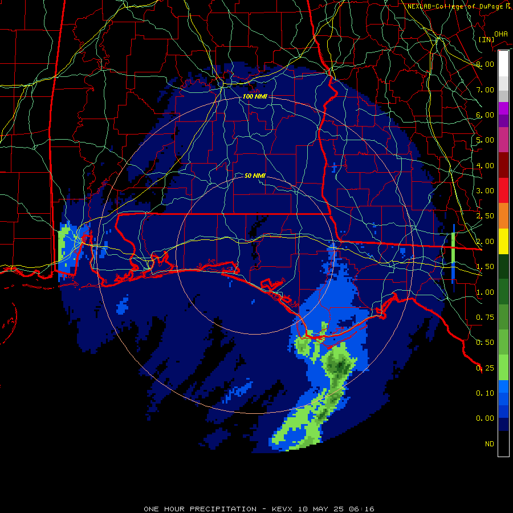Click the 1.00 legend value
Screen dimensions: 513x513
485,292
